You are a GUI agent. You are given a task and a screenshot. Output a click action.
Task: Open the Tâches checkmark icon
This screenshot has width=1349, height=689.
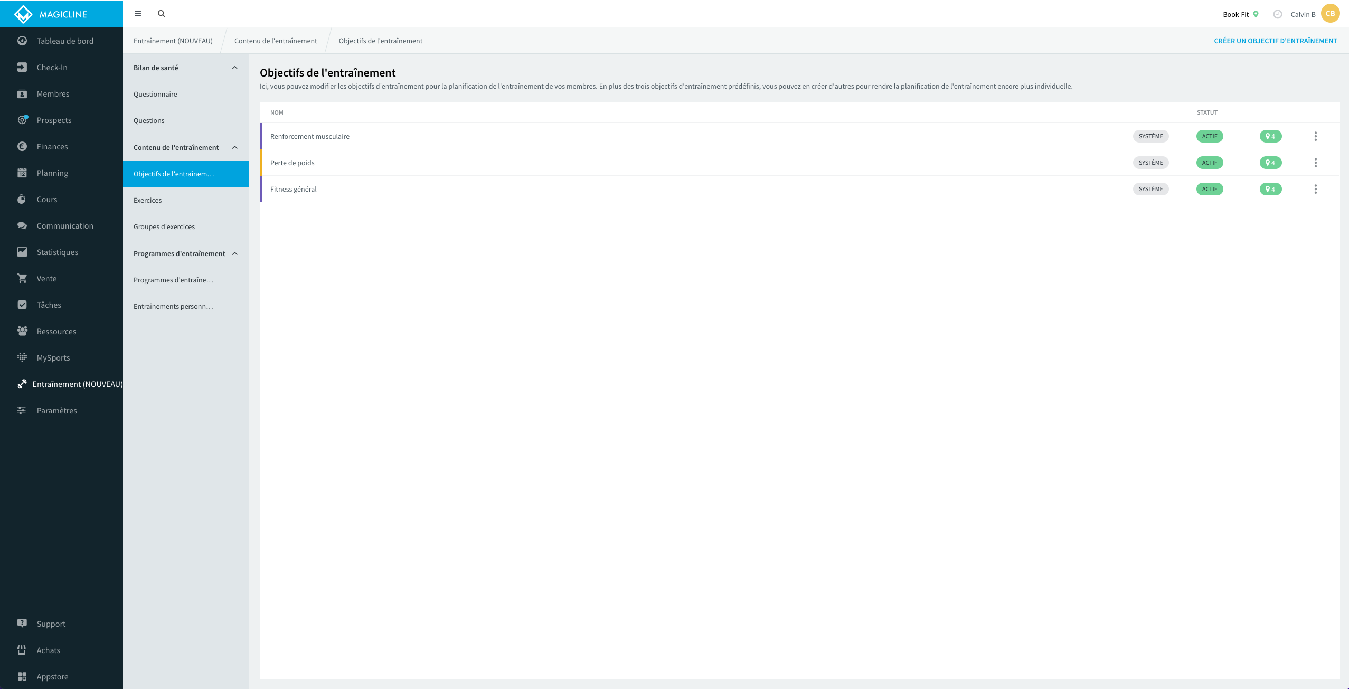click(x=22, y=305)
